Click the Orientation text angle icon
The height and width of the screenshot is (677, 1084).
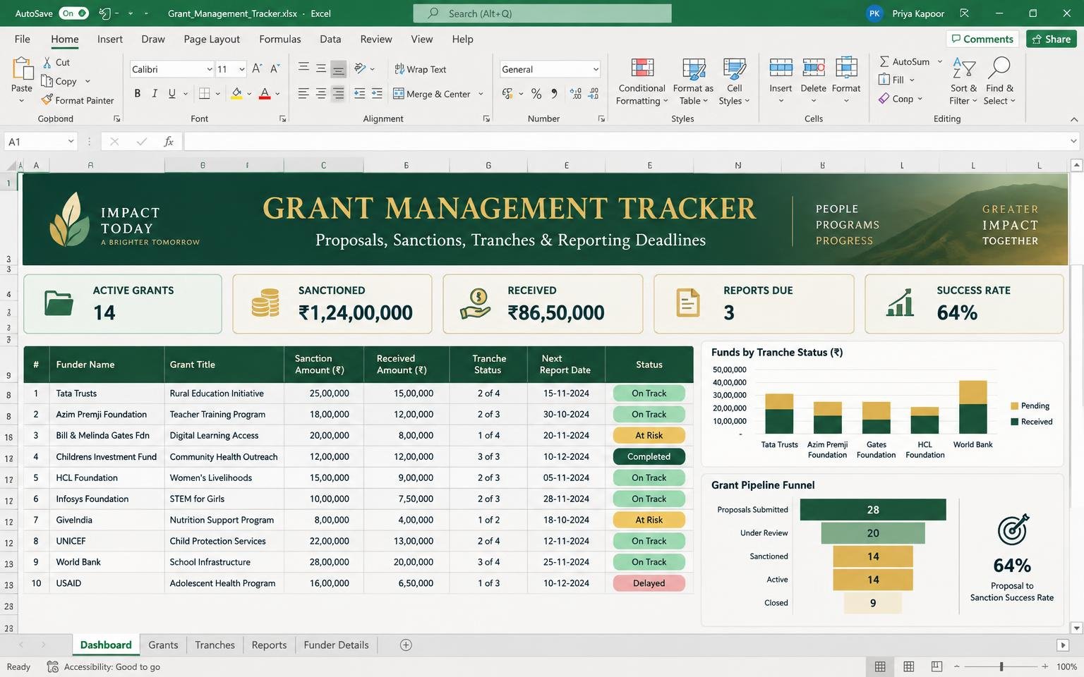pos(360,68)
